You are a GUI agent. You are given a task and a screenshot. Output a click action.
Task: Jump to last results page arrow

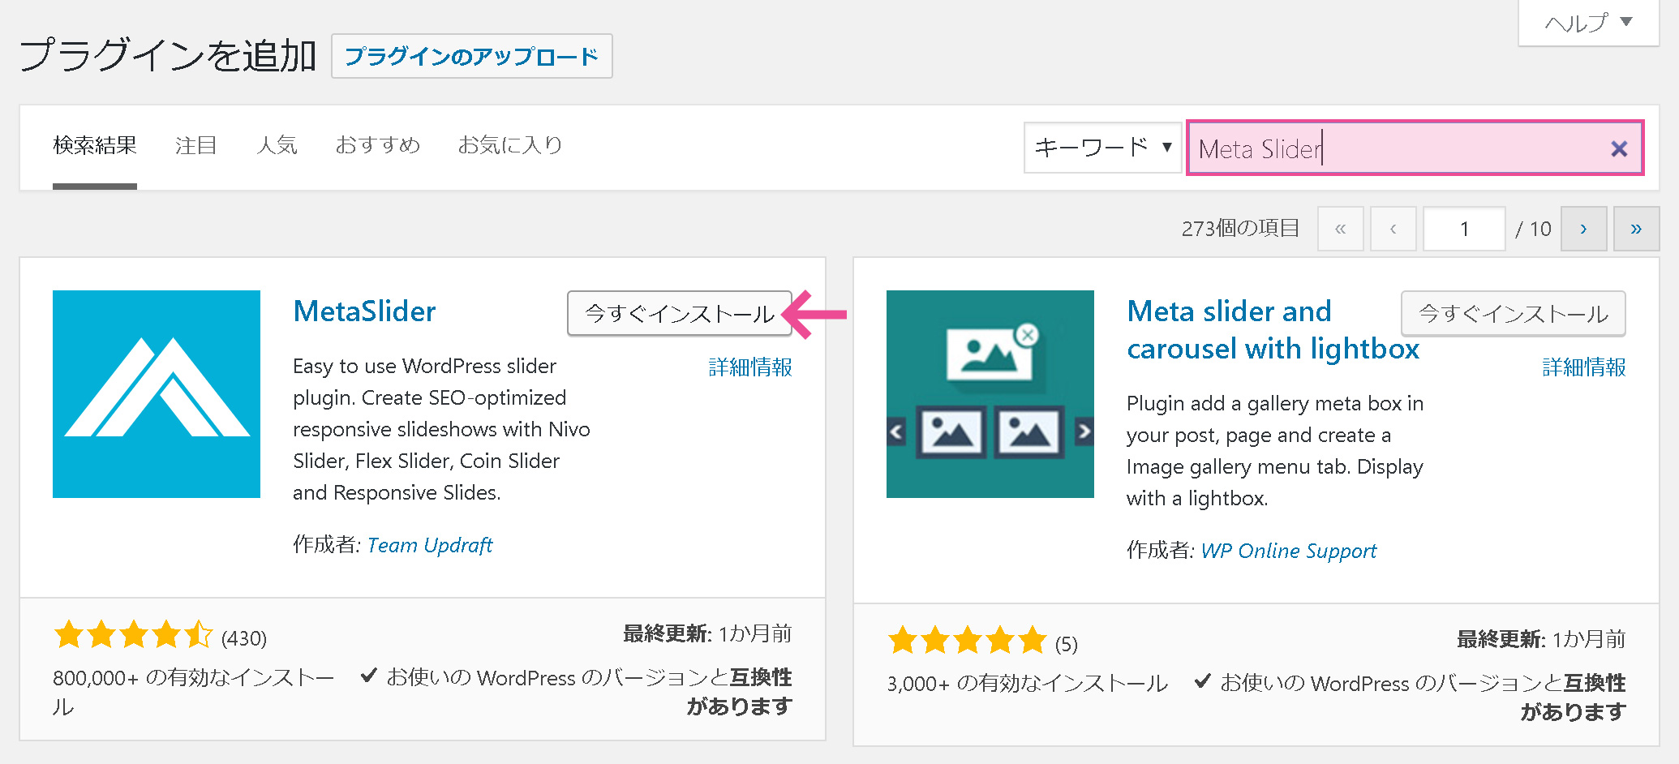coord(1635,229)
